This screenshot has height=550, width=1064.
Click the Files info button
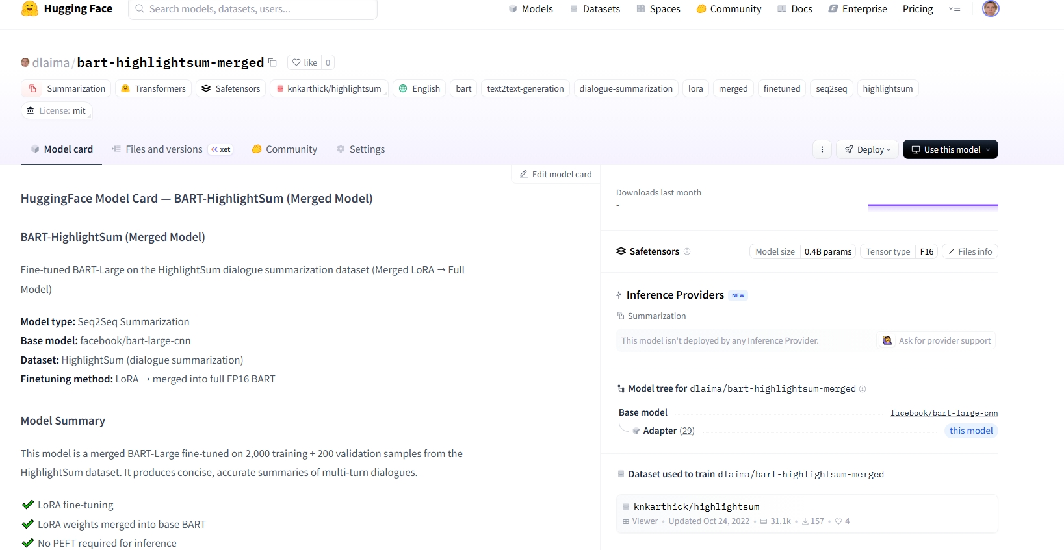tap(970, 251)
